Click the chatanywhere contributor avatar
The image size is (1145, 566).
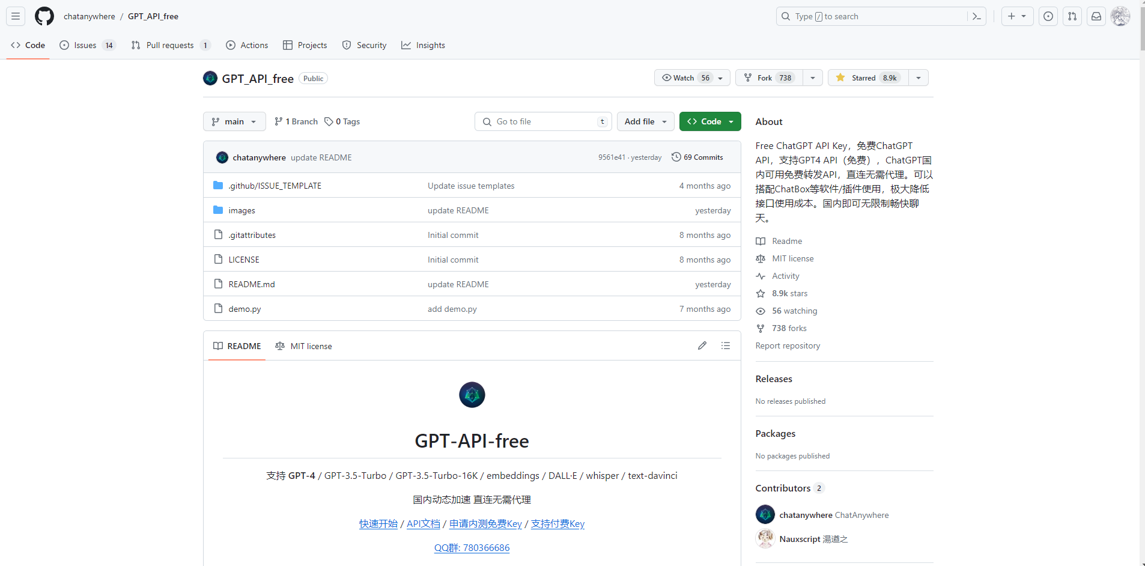coord(765,514)
